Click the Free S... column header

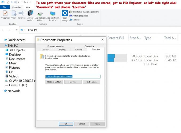(x=135, y=38)
